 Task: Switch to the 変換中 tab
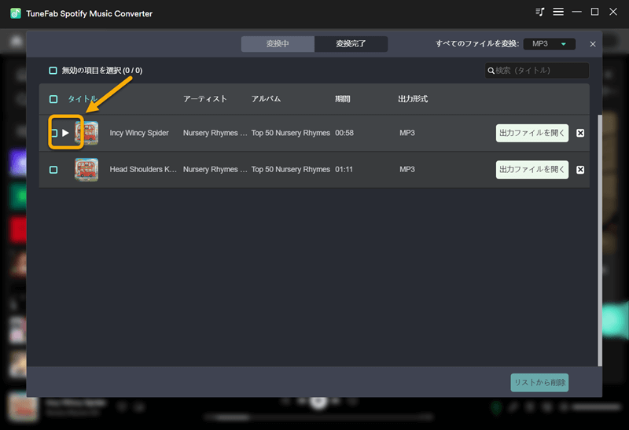pos(278,44)
